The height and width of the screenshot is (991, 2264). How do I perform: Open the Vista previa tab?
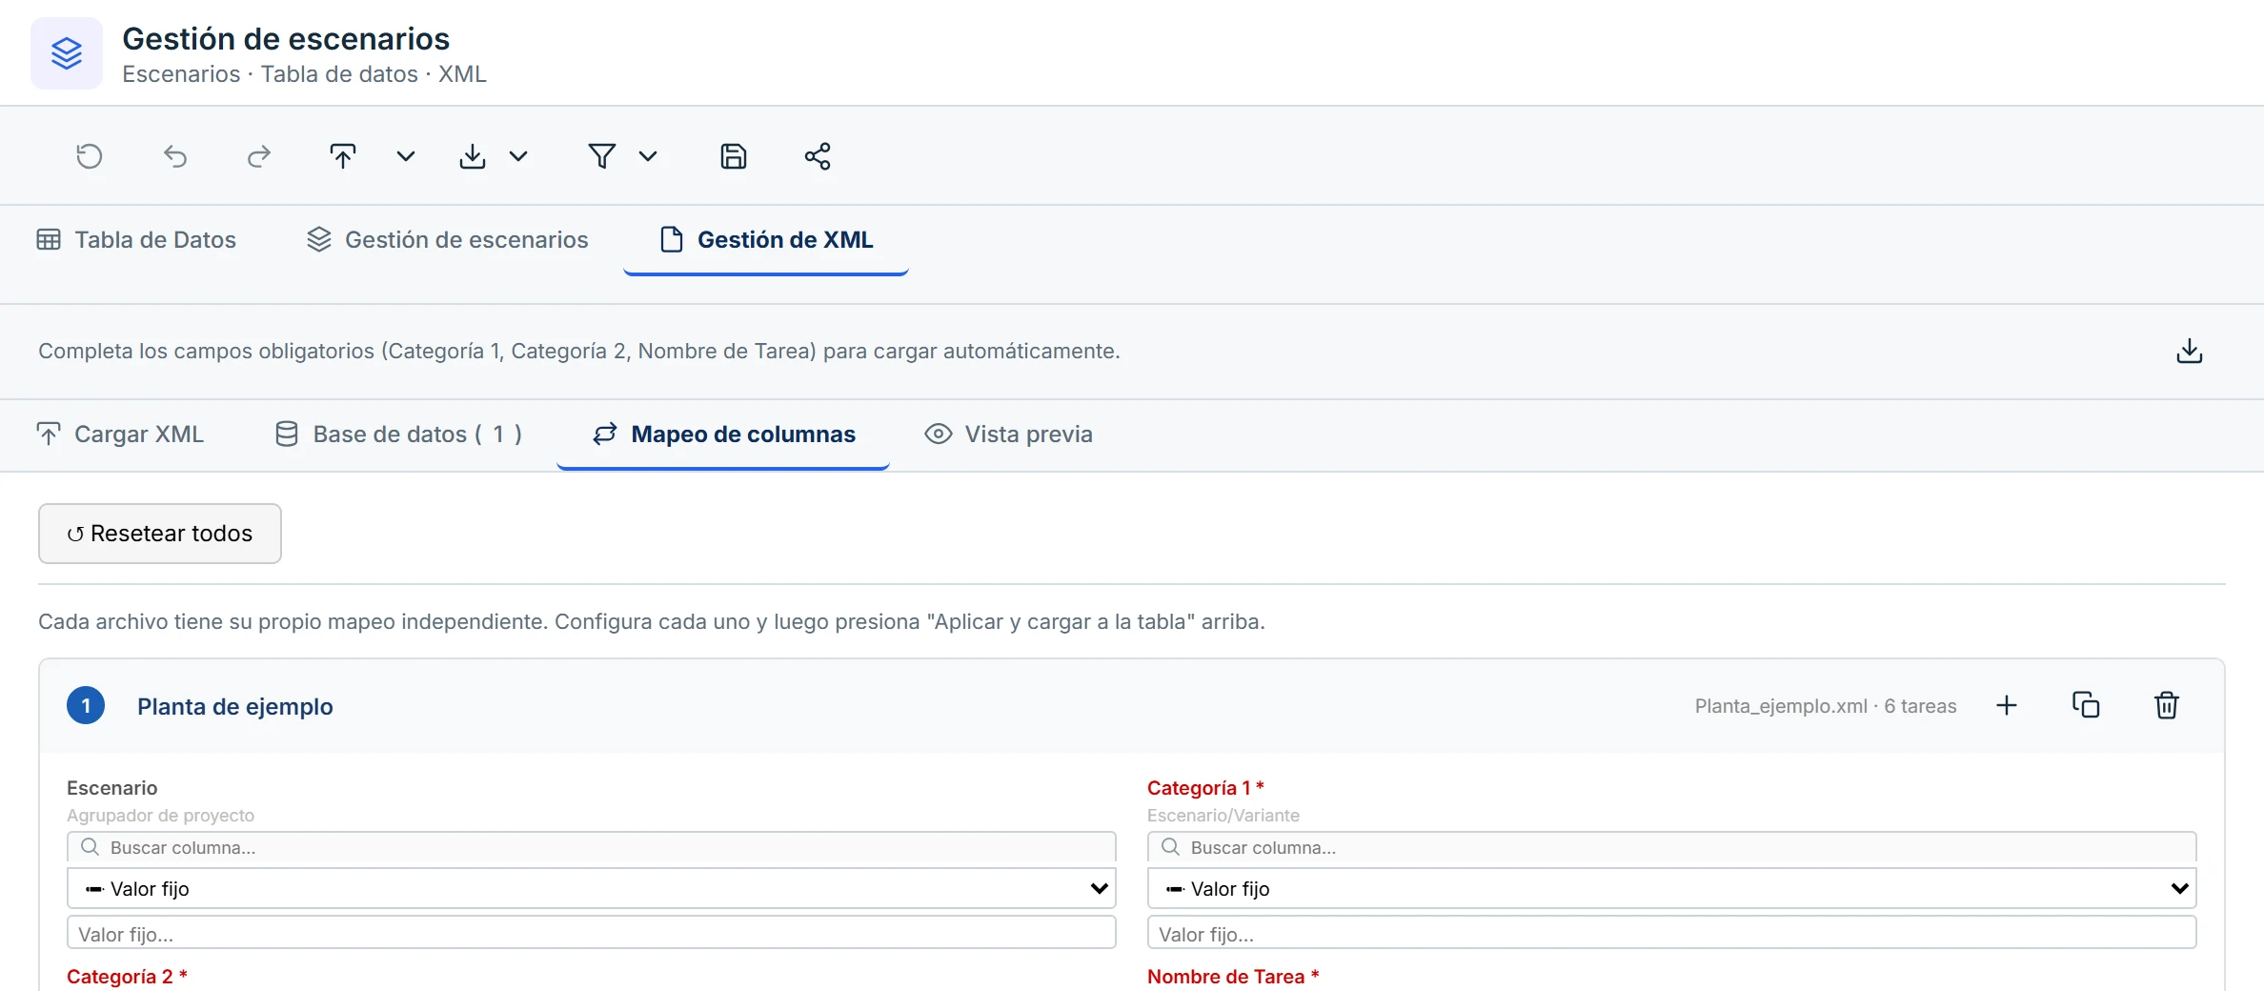[x=1009, y=435]
